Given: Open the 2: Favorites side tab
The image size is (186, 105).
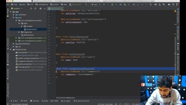Looking at the screenshot, I should [x=8, y=74].
